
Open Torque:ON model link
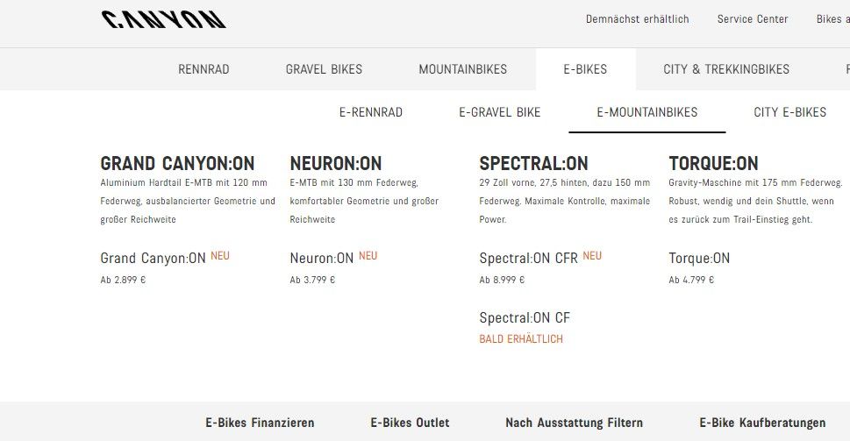(699, 258)
